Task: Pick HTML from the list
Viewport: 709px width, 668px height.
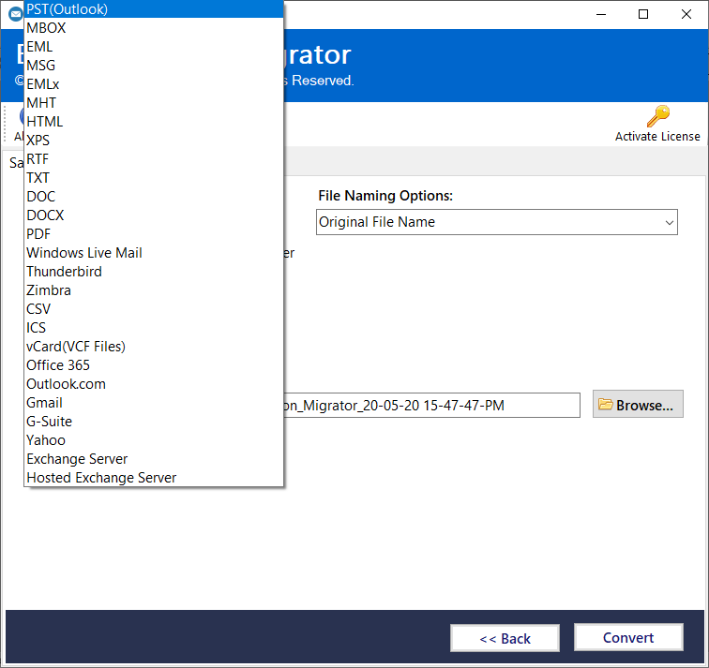Action: pos(154,122)
